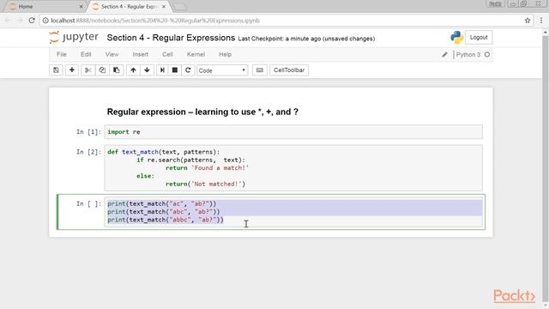This screenshot has width=549, height=309.
Task: Move selected cell up arrow
Action: [x=133, y=70]
